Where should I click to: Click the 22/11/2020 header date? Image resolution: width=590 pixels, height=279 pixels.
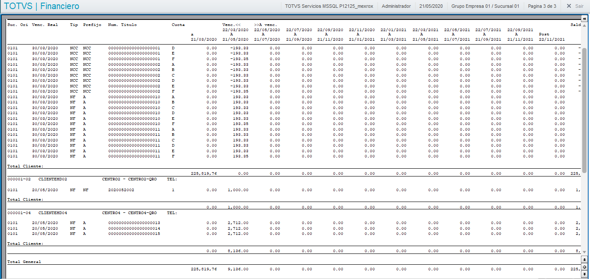tap(362, 30)
